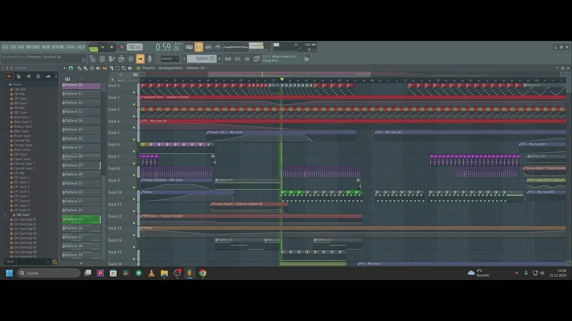572x321 pixels.
Task: Mute Track 10 using its green dot
Action: click(134, 199)
